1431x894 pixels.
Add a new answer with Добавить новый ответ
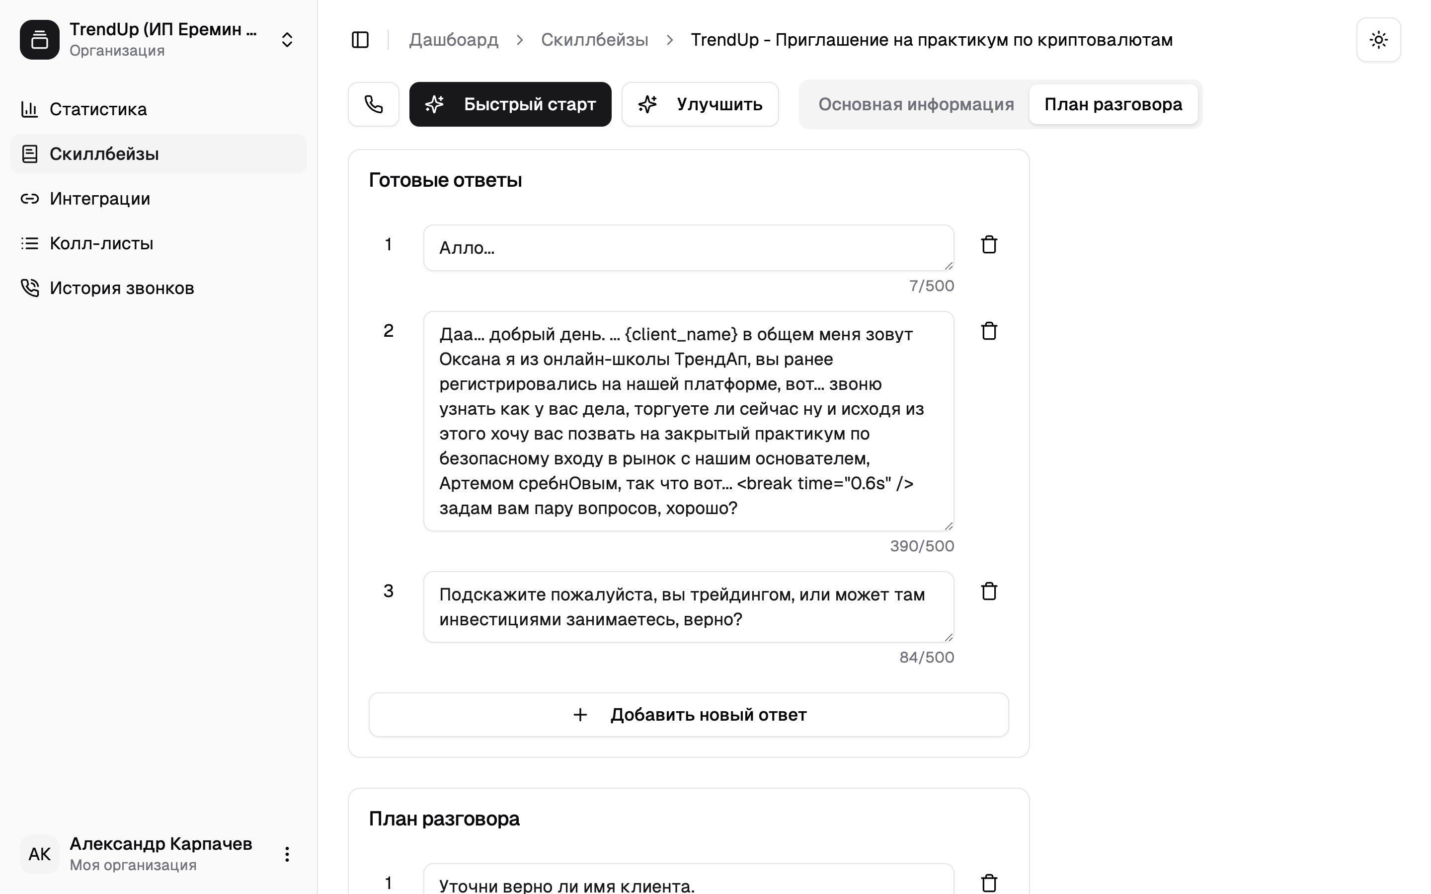pos(688,714)
